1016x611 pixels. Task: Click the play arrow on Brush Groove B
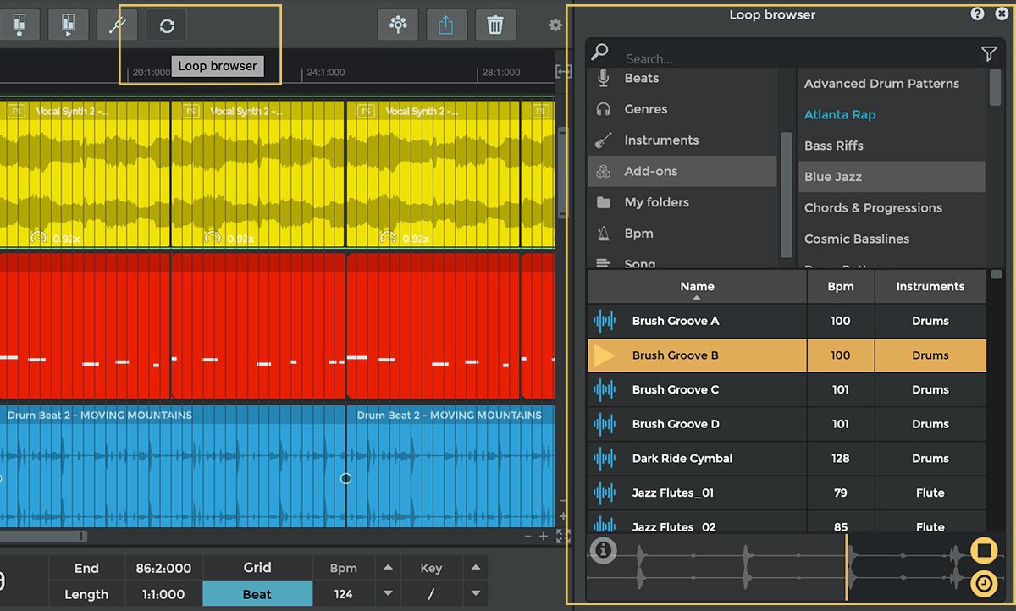point(605,355)
